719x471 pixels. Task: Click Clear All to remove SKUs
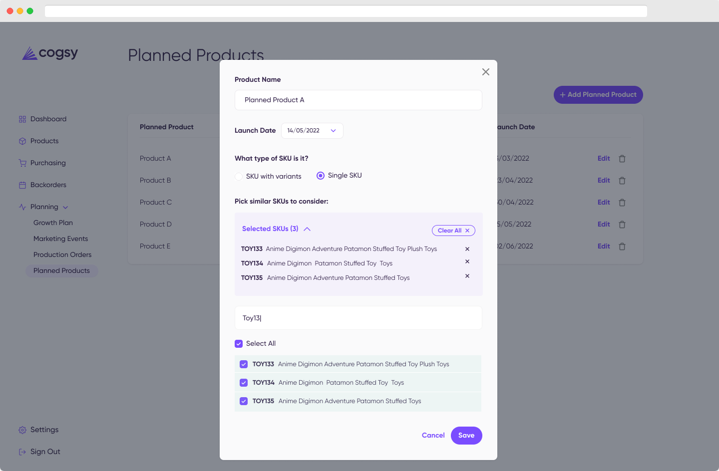(x=453, y=231)
